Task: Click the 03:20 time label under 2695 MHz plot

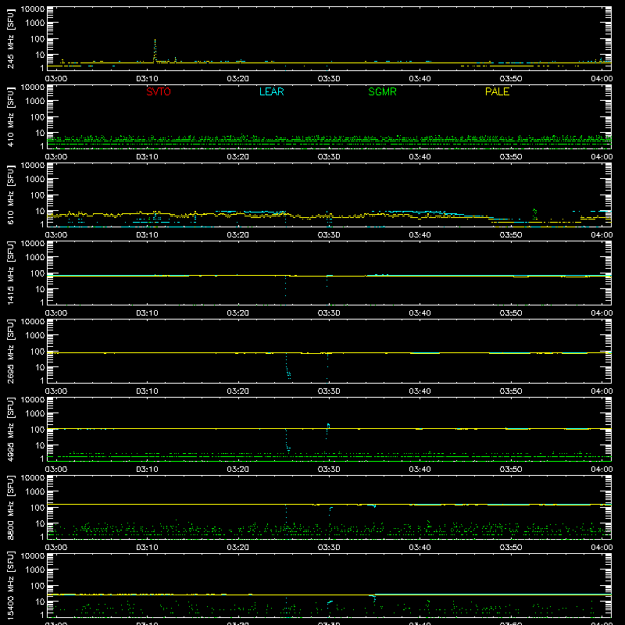Action: point(238,391)
